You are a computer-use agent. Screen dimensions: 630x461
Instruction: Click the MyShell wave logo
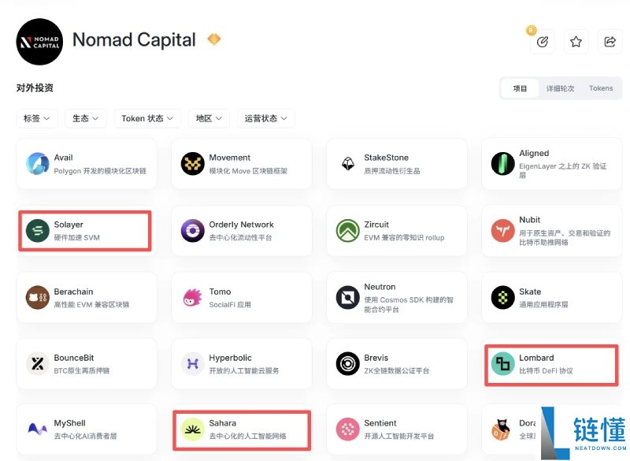tap(37, 429)
